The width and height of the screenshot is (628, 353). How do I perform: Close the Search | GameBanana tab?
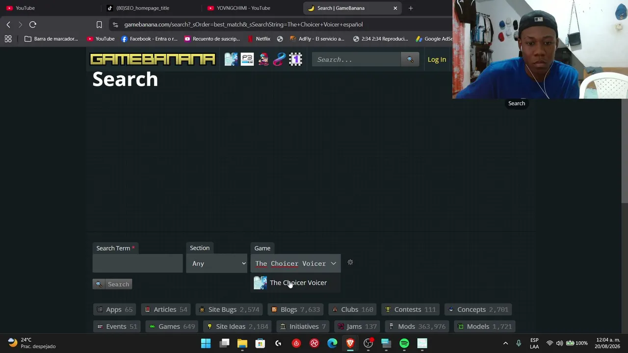point(395,8)
